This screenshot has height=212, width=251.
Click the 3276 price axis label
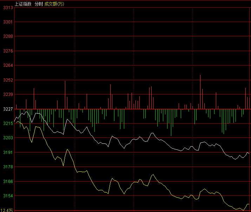pos(8,51)
